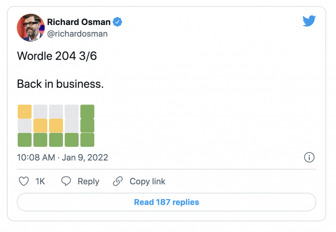Click the Reply text label
This screenshot has height=232, width=336.
click(88, 182)
